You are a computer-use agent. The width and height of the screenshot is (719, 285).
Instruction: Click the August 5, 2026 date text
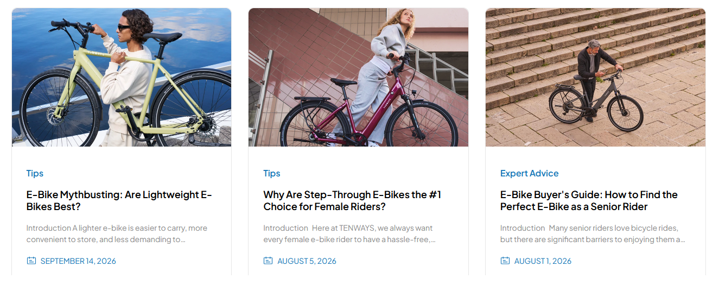307,261
